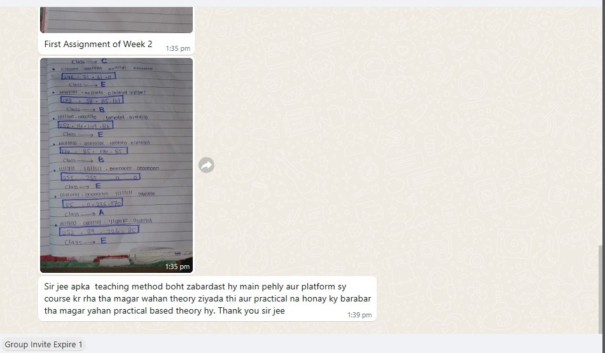Click the boxed 170.85.170.85 line in photo
Viewport: 605px width, 353px height.
[x=94, y=151]
